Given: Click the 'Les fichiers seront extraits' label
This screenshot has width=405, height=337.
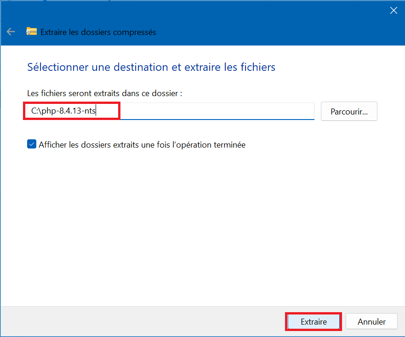Looking at the screenshot, I should pos(105,93).
